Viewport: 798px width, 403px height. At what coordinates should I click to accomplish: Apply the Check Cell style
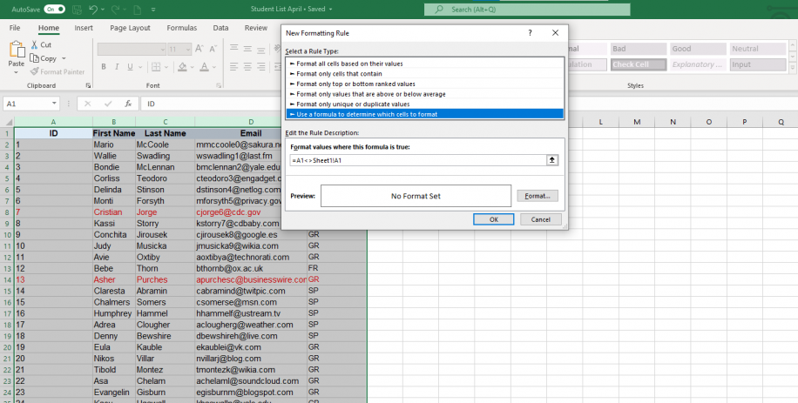(x=639, y=64)
